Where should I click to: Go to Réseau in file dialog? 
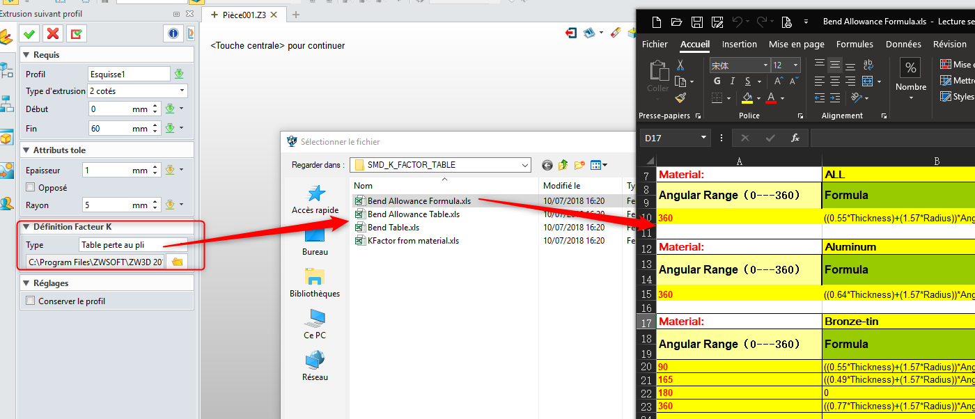click(315, 367)
